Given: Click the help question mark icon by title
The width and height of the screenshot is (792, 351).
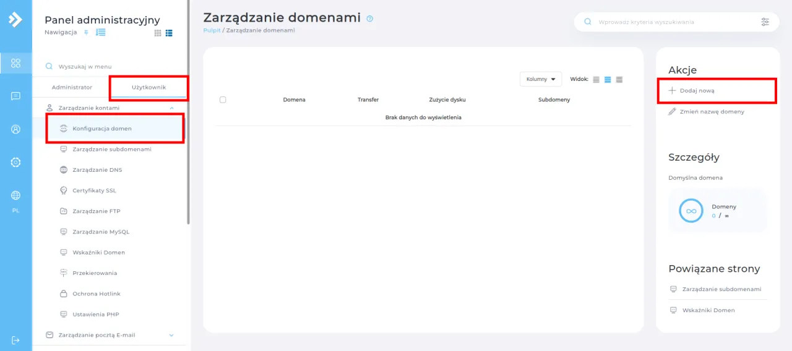Looking at the screenshot, I should [x=370, y=19].
